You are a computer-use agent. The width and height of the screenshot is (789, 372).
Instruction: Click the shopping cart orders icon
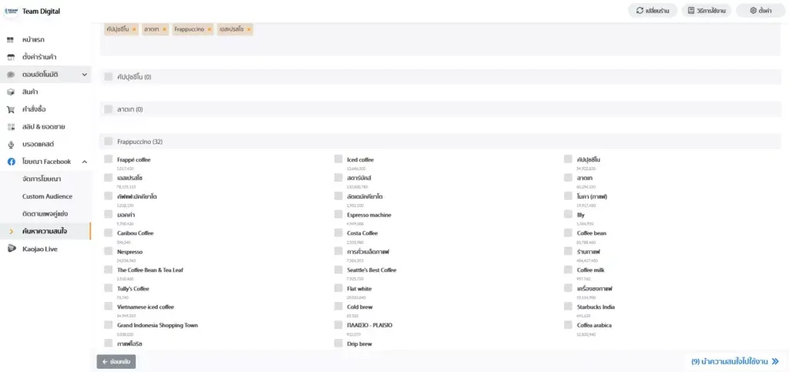click(x=11, y=109)
